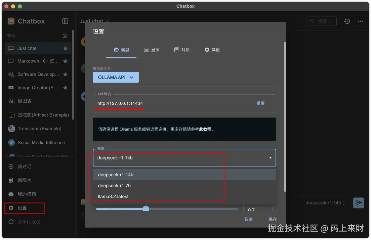This screenshot has height=240, width=371.
Task: Open the 做图表 chart conversation
Action: (38, 101)
